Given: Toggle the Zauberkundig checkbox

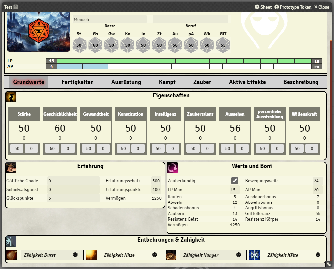Looking at the screenshot, I should pyautogui.click(x=235, y=181).
